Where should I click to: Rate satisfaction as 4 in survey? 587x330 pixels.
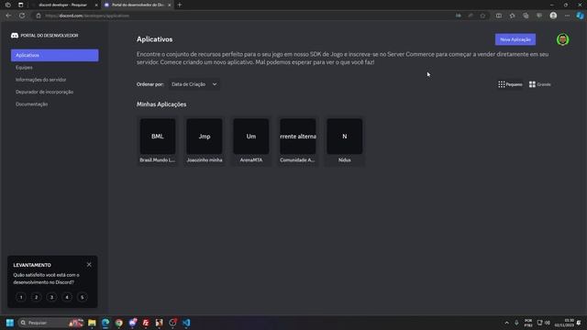coord(67,297)
